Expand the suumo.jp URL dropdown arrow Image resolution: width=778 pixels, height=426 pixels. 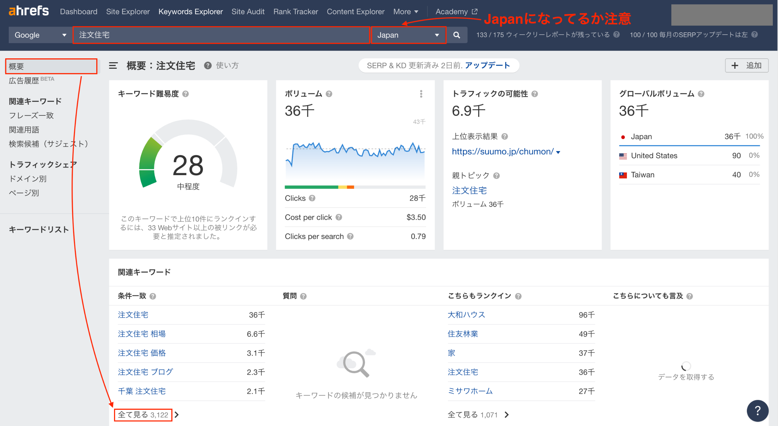point(558,152)
